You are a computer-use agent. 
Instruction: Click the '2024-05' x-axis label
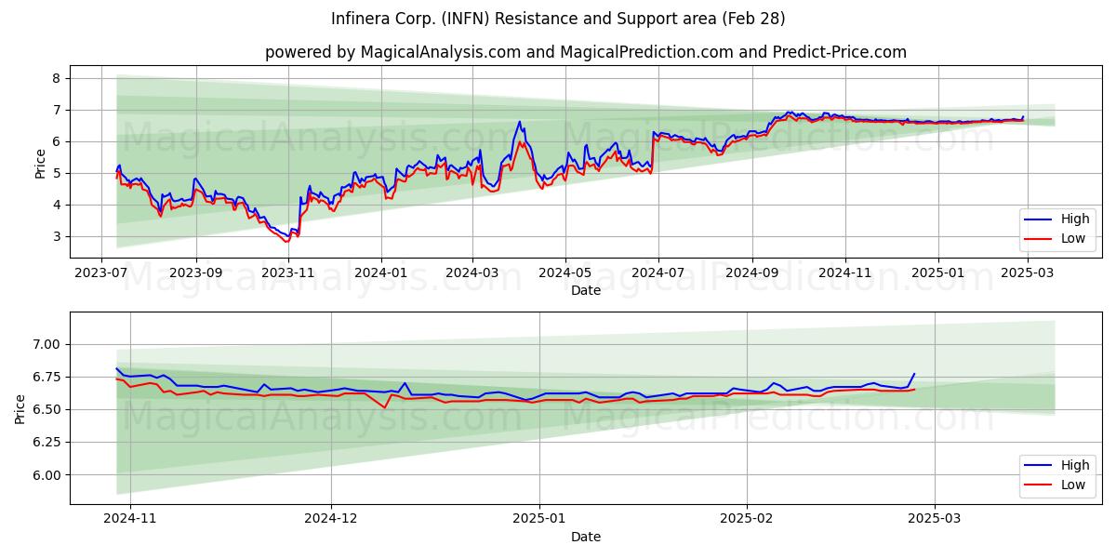pyautogui.click(x=565, y=274)
